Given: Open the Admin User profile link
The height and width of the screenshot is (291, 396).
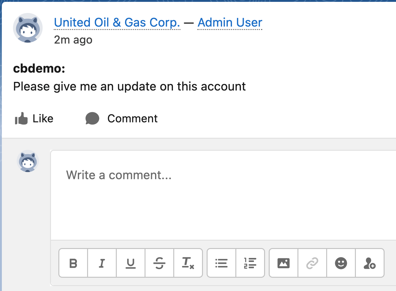Looking at the screenshot, I should 230,23.
